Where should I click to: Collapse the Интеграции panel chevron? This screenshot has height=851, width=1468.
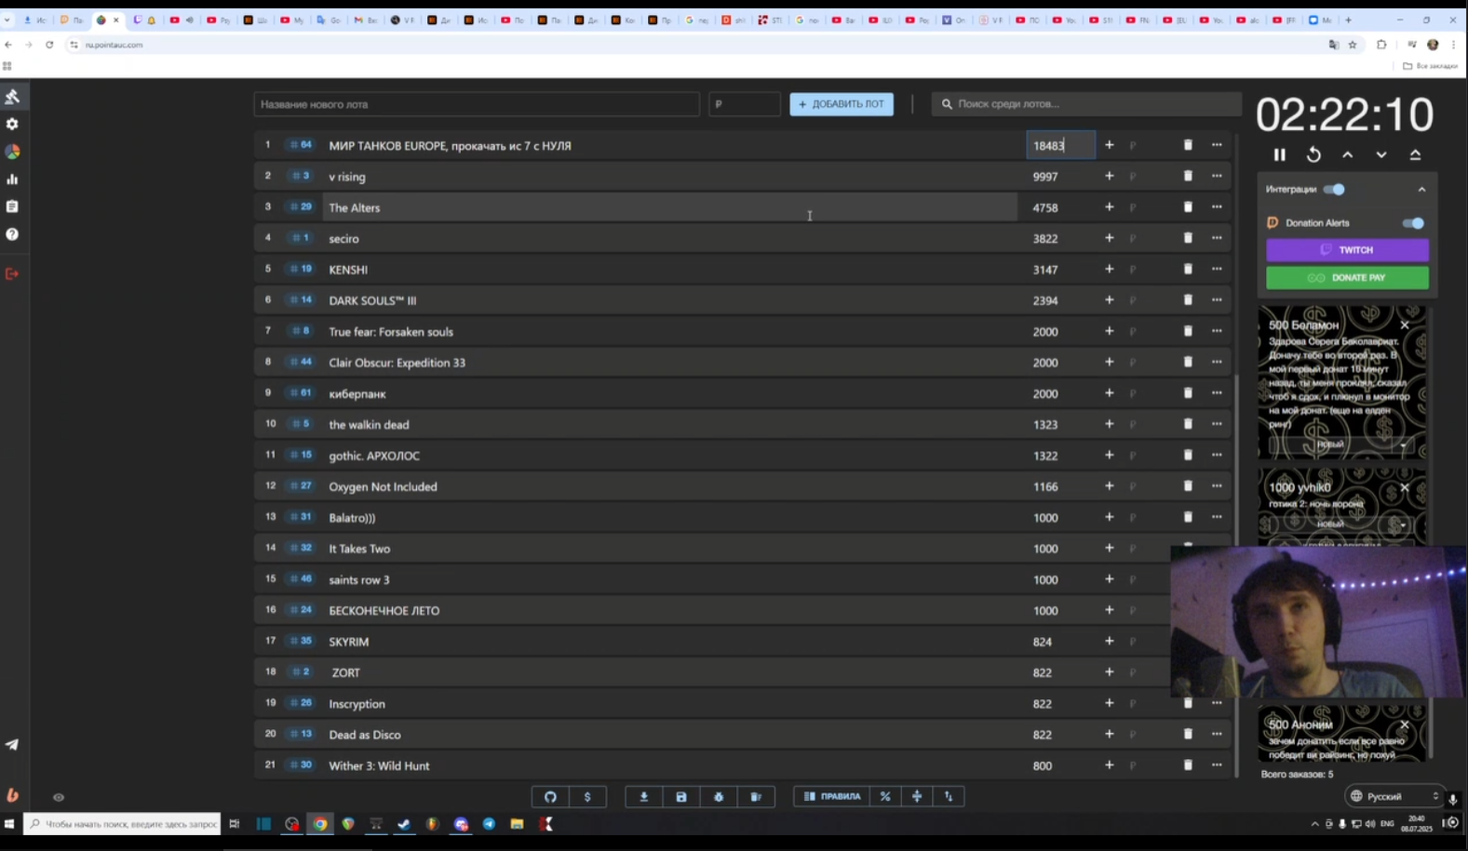[x=1421, y=190]
